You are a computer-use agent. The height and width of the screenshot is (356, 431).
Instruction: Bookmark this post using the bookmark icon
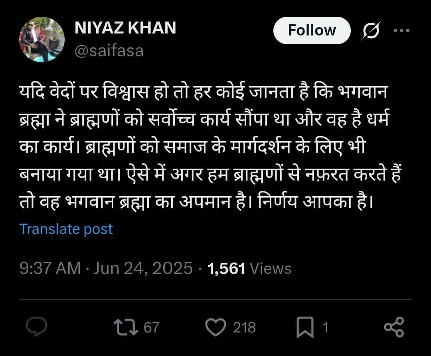305,328
